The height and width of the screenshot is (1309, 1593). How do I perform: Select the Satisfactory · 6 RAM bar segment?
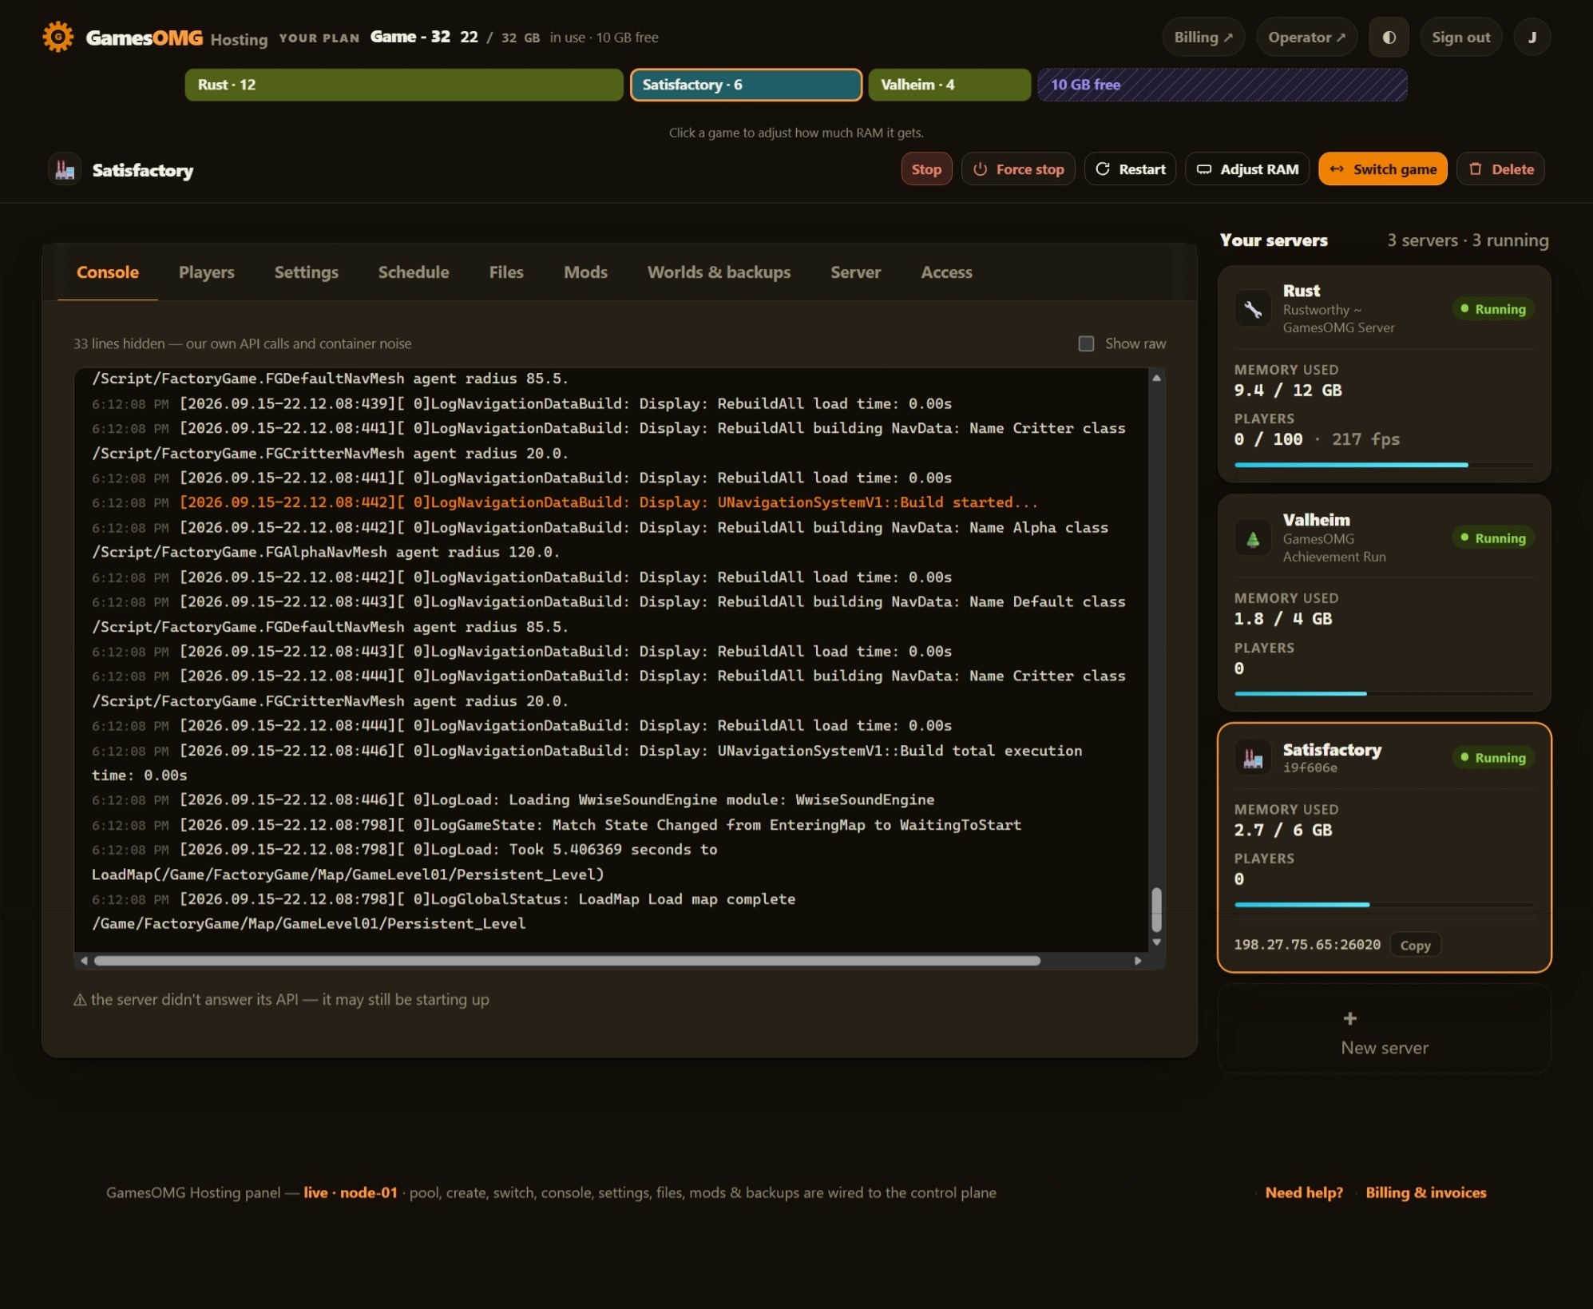746,85
